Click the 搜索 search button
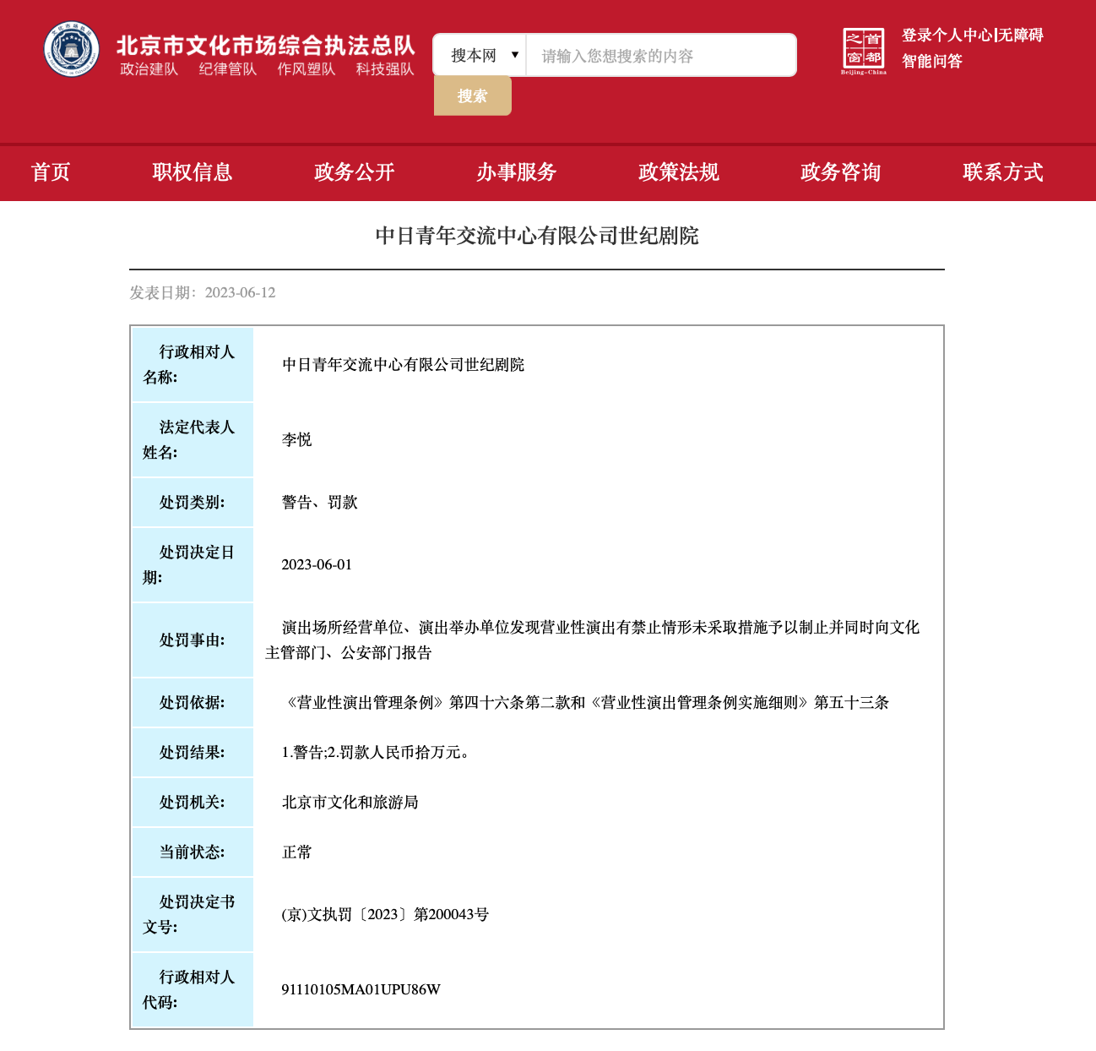The height and width of the screenshot is (1051, 1096). (x=473, y=95)
